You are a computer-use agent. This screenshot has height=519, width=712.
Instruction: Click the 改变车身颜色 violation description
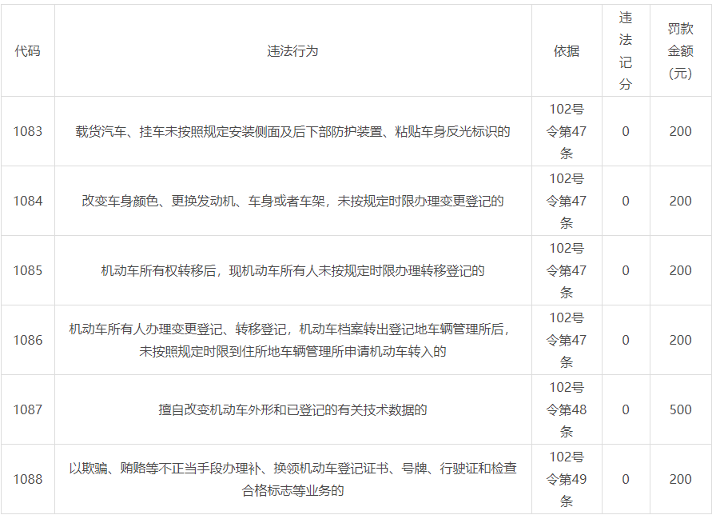coord(292,201)
